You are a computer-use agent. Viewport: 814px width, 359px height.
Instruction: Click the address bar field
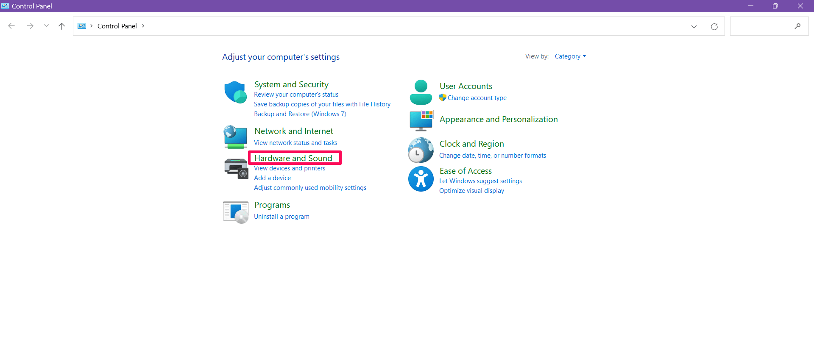click(399, 26)
